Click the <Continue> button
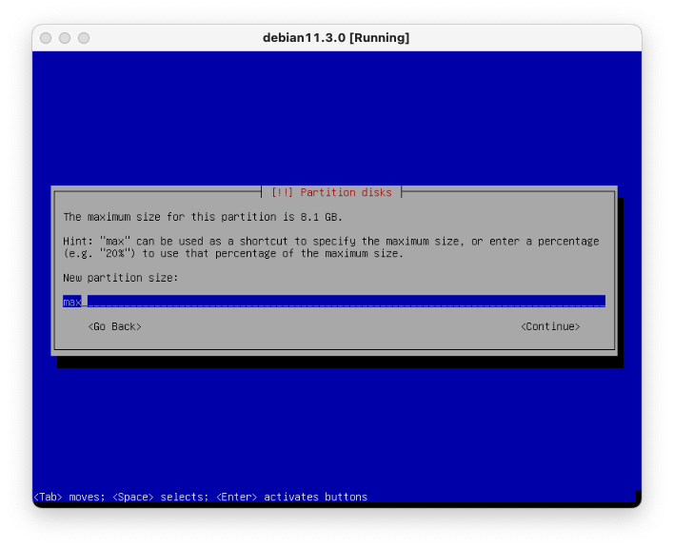The width and height of the screenshot is (674, 548). [x=550, y=326]
